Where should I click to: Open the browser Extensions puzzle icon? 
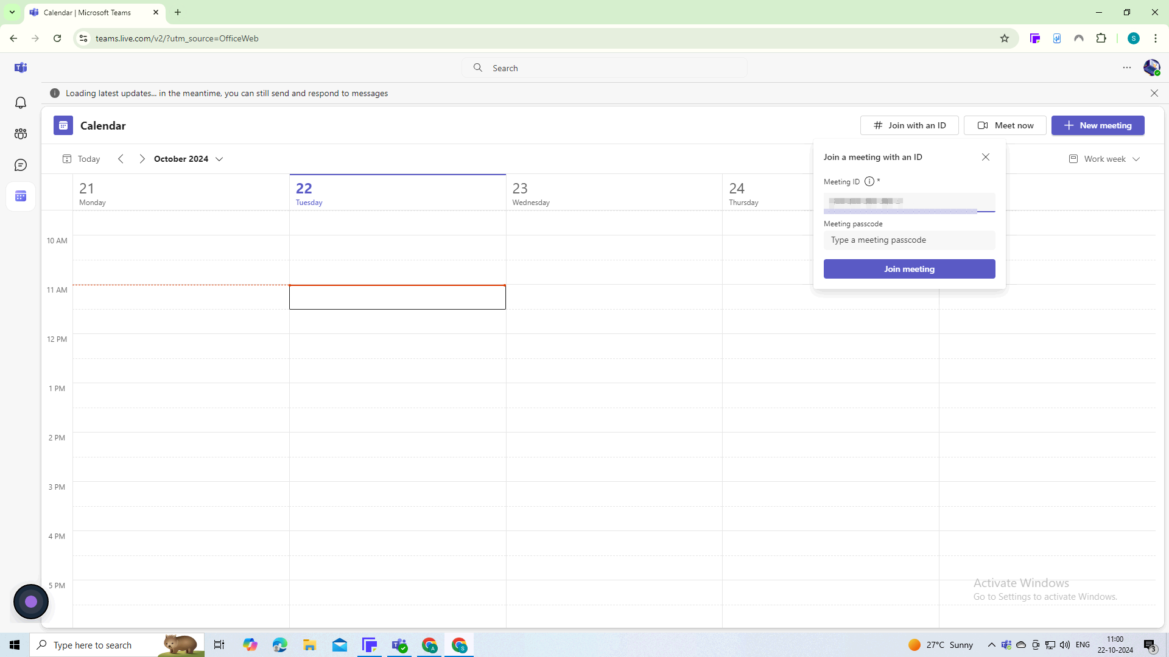(x=1101, y=38)
